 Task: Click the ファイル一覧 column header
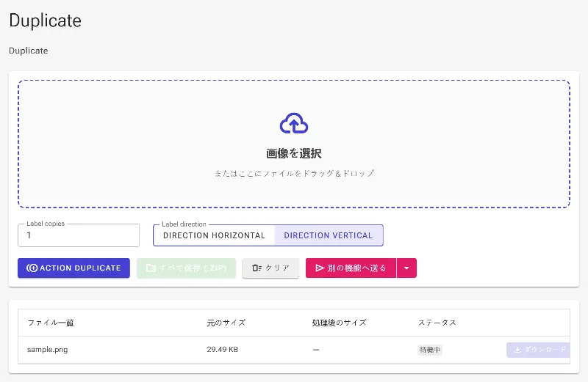click(51, 323)
